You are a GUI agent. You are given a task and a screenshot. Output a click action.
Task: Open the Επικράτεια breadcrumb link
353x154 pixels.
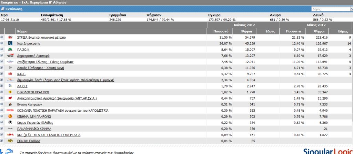pyautogui.click(x=10, y=2)
